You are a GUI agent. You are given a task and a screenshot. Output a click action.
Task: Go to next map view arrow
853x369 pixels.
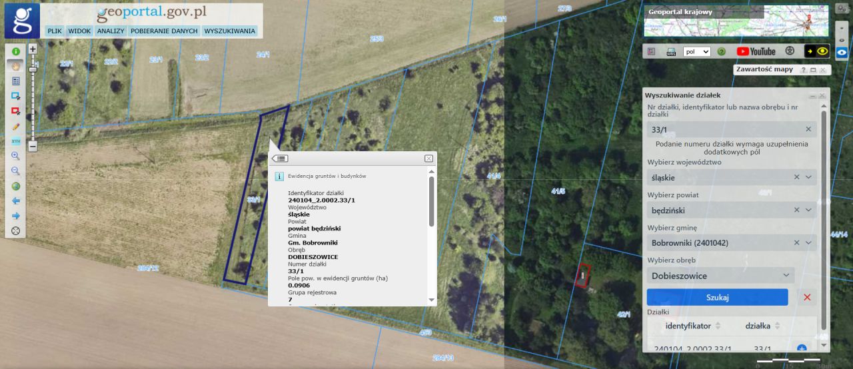click(x=16, y=216)
